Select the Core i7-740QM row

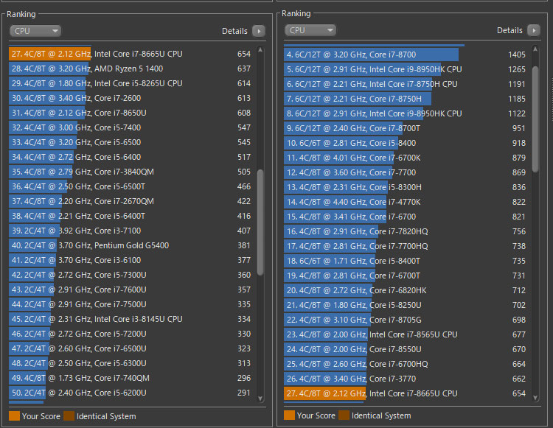point(131,379)
